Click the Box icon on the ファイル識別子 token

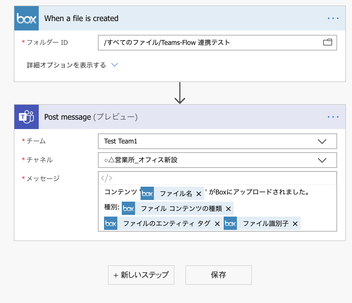point(230,223)
